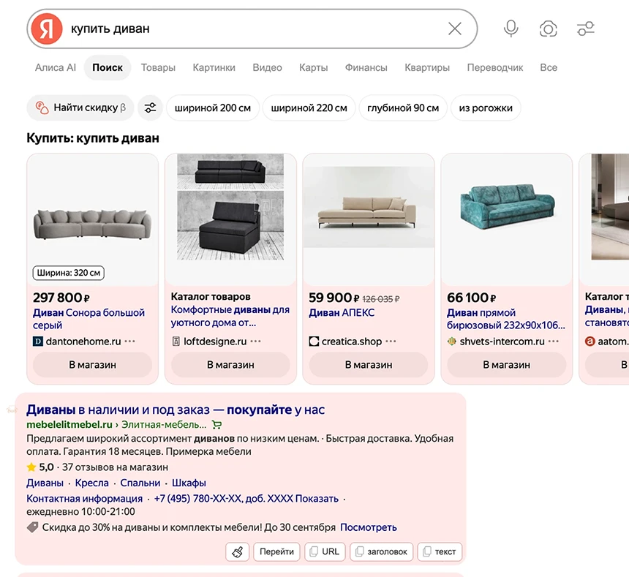Apply the шириной 200 см filter chip

pos(213,108)
